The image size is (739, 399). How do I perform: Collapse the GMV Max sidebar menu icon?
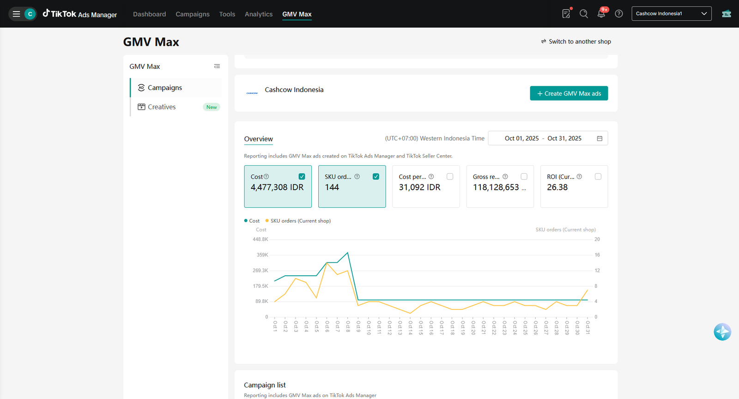click(x=217, y=66)
